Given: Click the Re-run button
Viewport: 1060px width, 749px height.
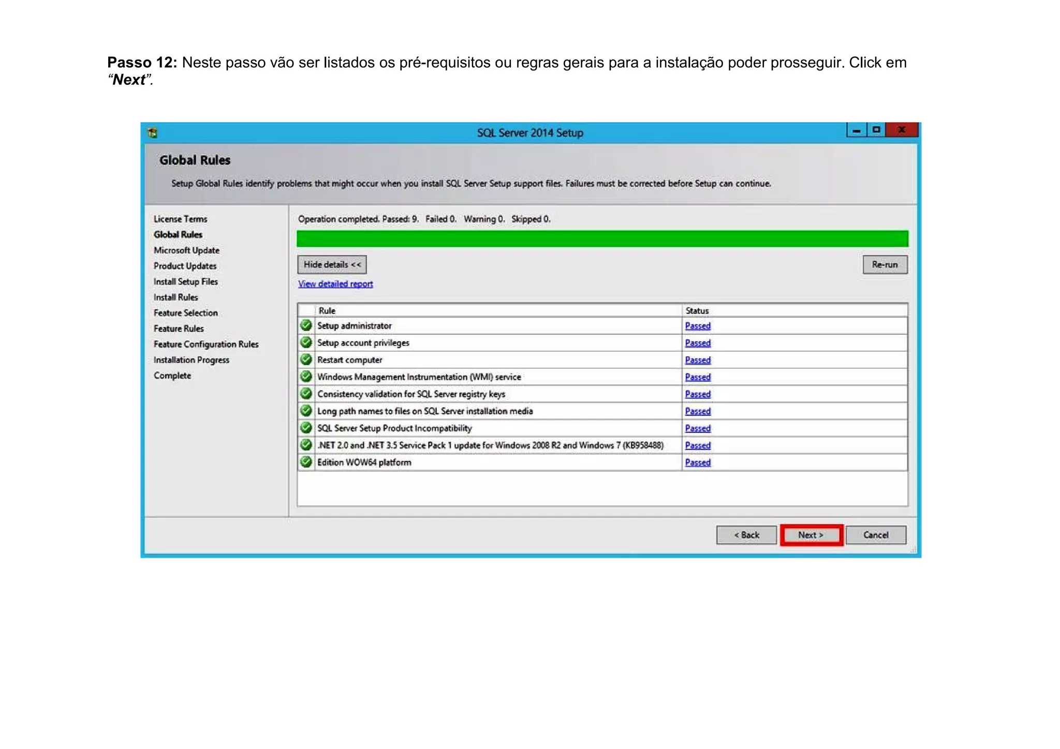Looking at the screenshot, I should pos(885,264).
